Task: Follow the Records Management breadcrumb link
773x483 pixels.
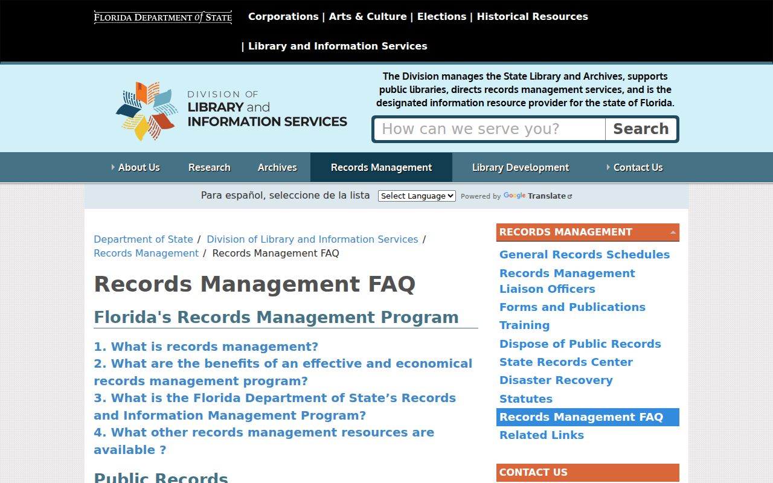Action: [x=146, y=253]
